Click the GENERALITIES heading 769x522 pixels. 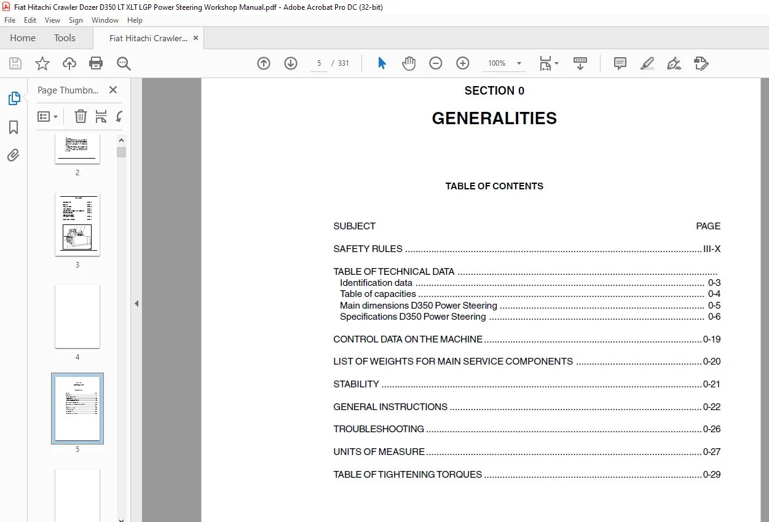point(494,119)
